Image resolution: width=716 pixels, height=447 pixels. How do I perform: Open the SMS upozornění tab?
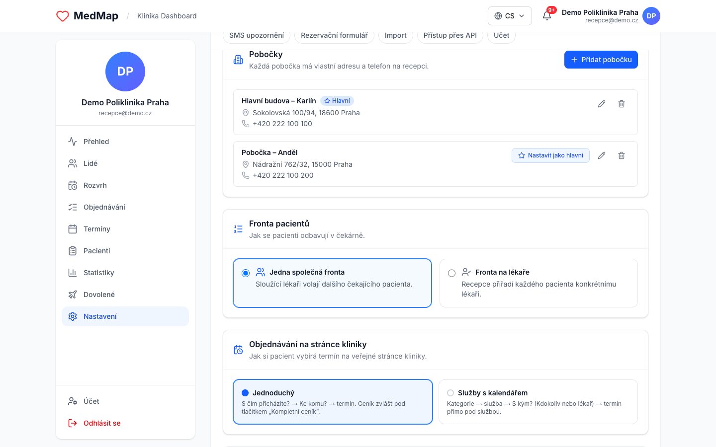click(257, 35)
